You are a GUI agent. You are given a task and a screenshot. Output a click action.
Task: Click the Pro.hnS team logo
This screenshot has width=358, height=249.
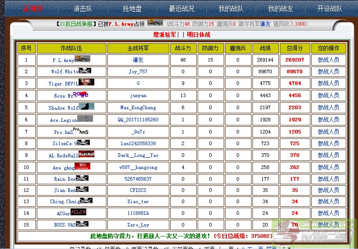(x=80, y=131)
